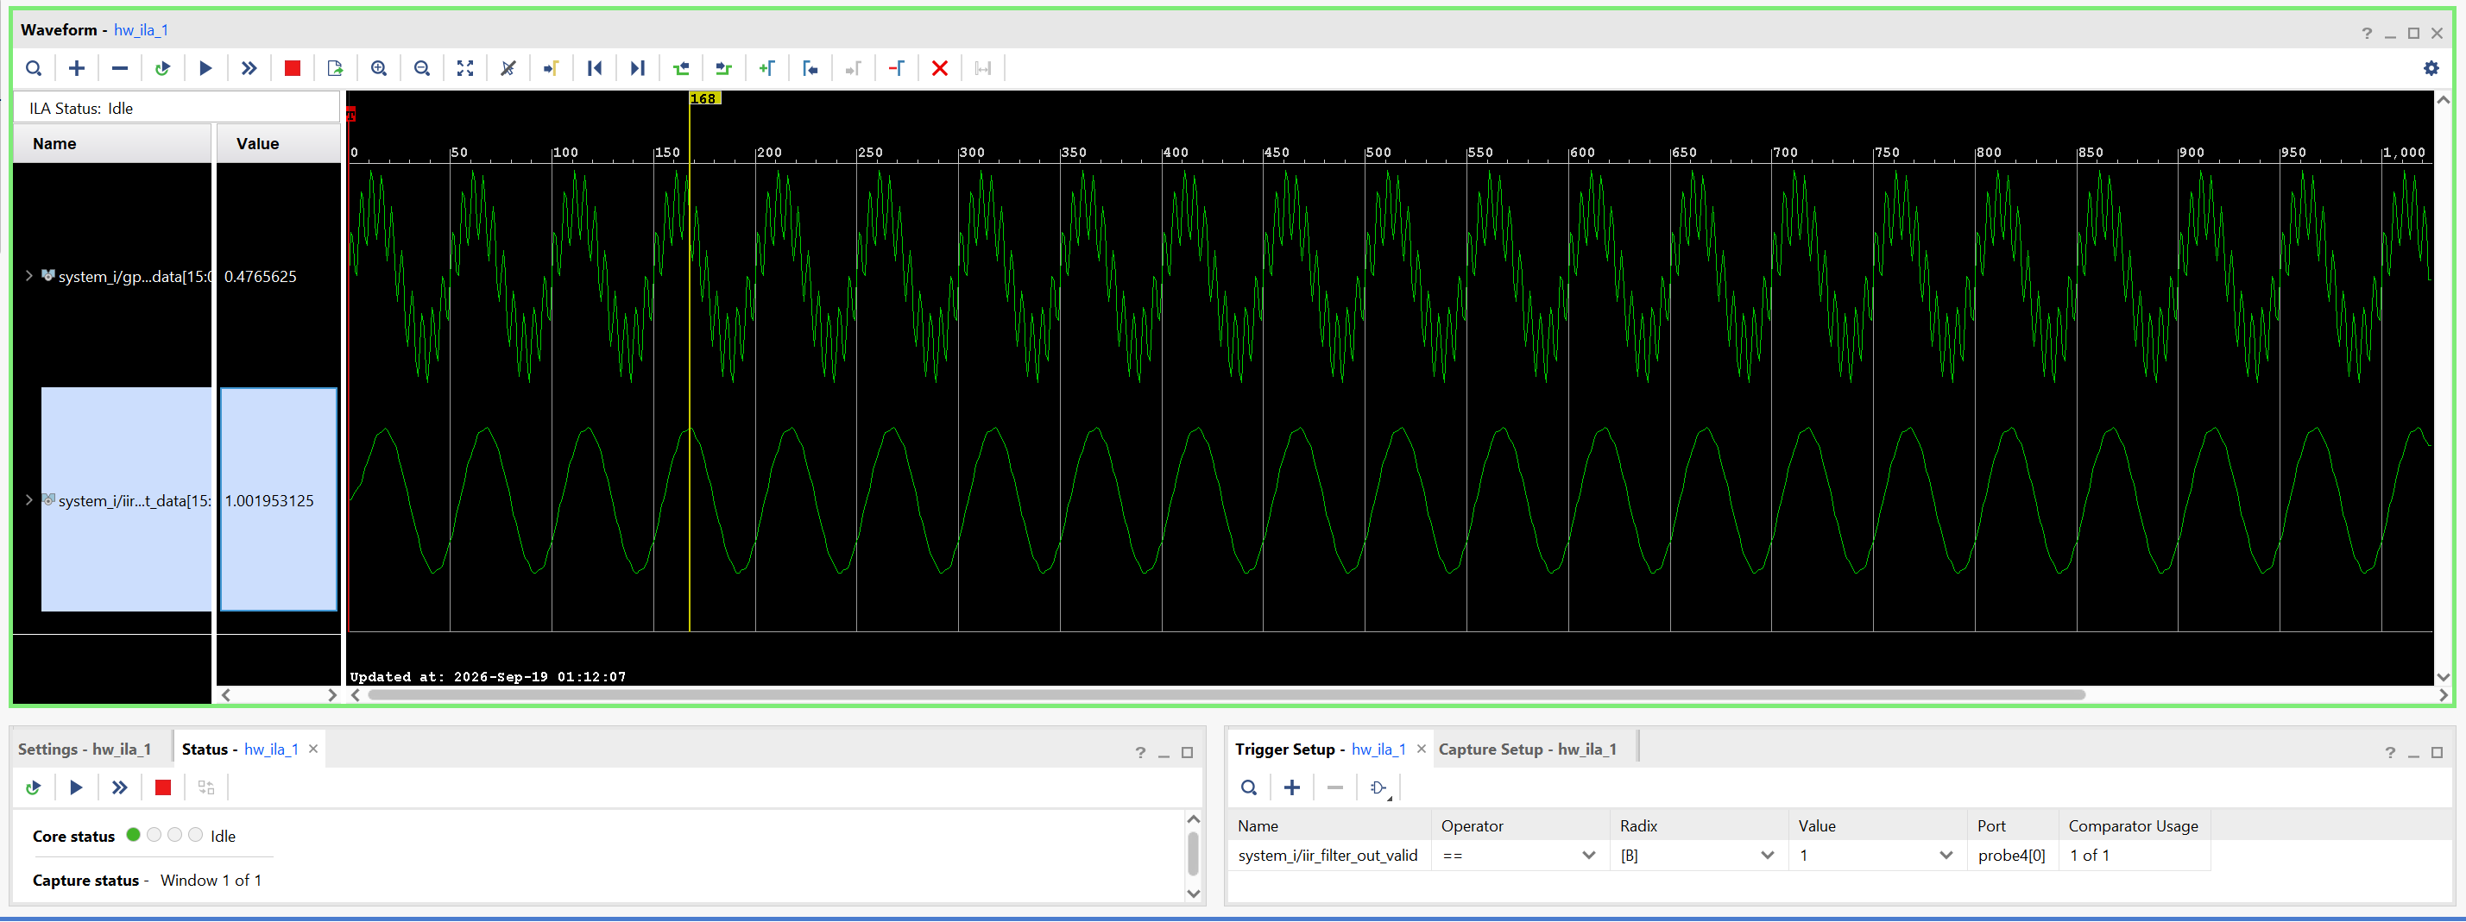Click the red X delete-markers icon
Screen dimensions: 2466x922
click(940, 68)
